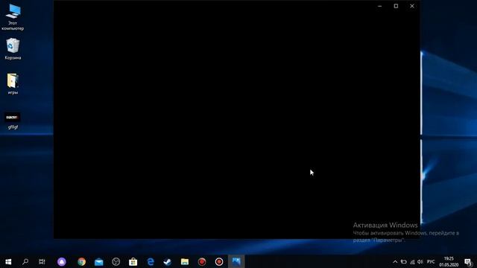
Task: Open the volume control in tray
Action: coord(420,261)
